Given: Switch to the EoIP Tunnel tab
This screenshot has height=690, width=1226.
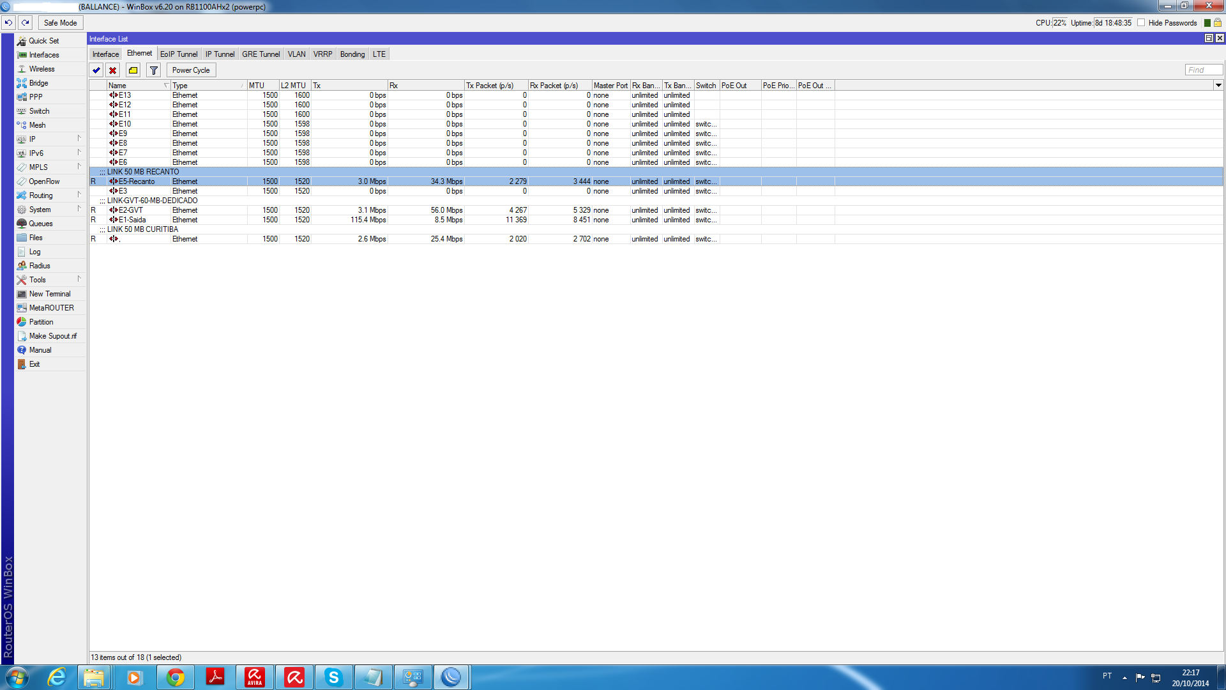Looking at the screenshot, I should pos(179,54).
